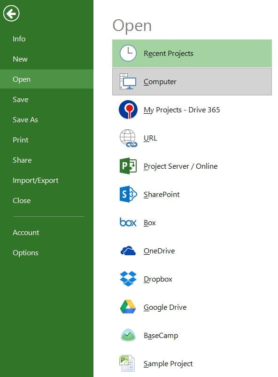
Task: Open the My Projects Drive 365 icon
Action: click(x=128, y=110)
